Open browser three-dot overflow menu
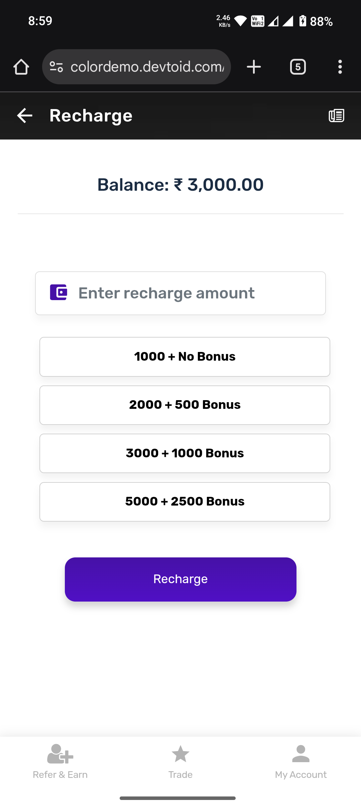This screenshot has height=807, width=361. (340, 67)
